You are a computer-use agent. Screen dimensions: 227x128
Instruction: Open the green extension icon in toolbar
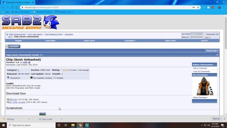click(204, 7)
